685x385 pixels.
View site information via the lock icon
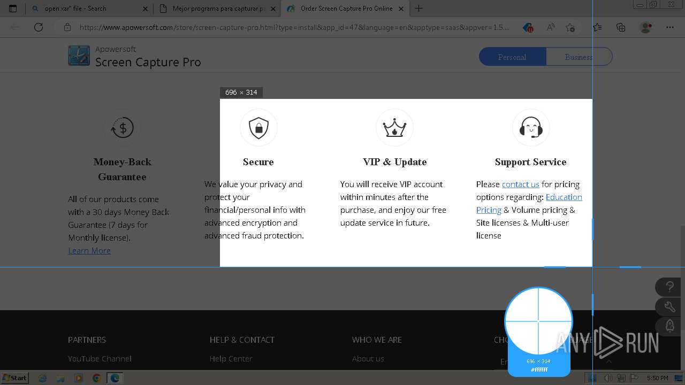[67, 27]
